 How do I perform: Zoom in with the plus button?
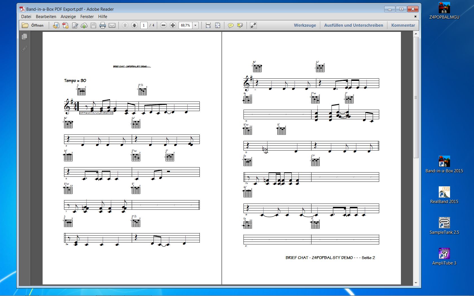tap(173, 25)
